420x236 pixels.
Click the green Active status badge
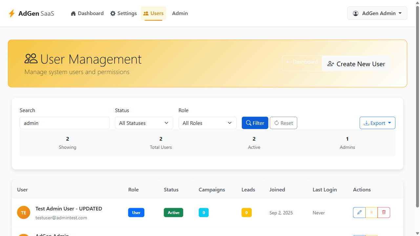coord(174,212)
